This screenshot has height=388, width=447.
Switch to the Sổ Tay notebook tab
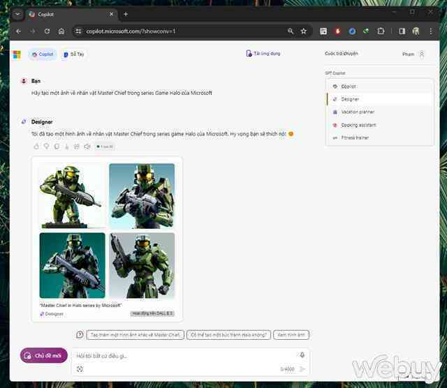click(73, 54)
